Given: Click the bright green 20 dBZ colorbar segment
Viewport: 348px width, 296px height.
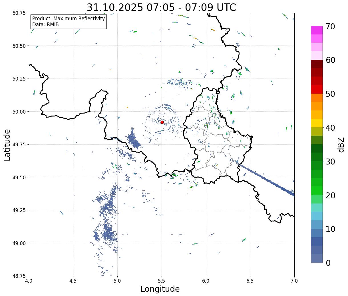Looking at the screenshot, I should pos(317,191).
